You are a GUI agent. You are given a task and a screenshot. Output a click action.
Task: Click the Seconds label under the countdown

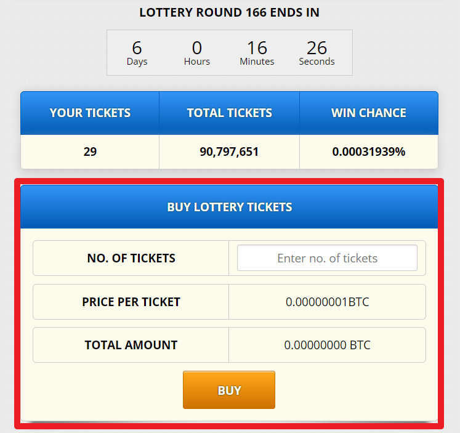(317, 62)
